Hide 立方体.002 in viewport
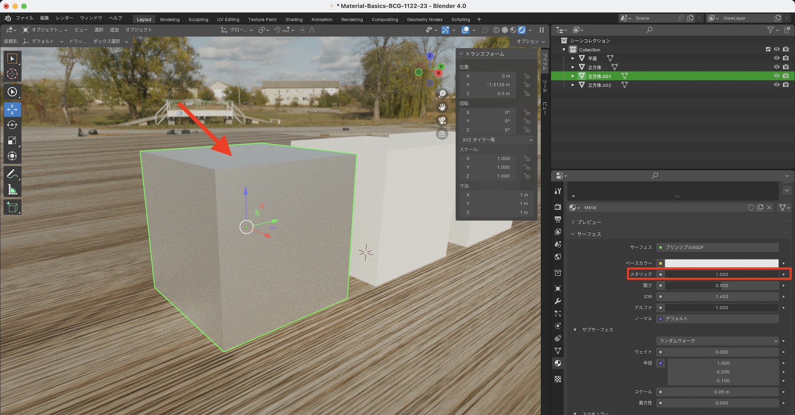 tap(776, 85)
